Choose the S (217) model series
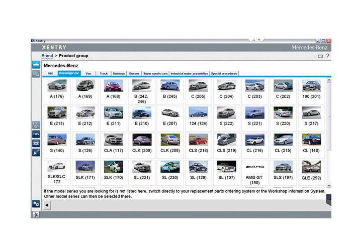Screen dimensions: 352x251 click(311, 118)
